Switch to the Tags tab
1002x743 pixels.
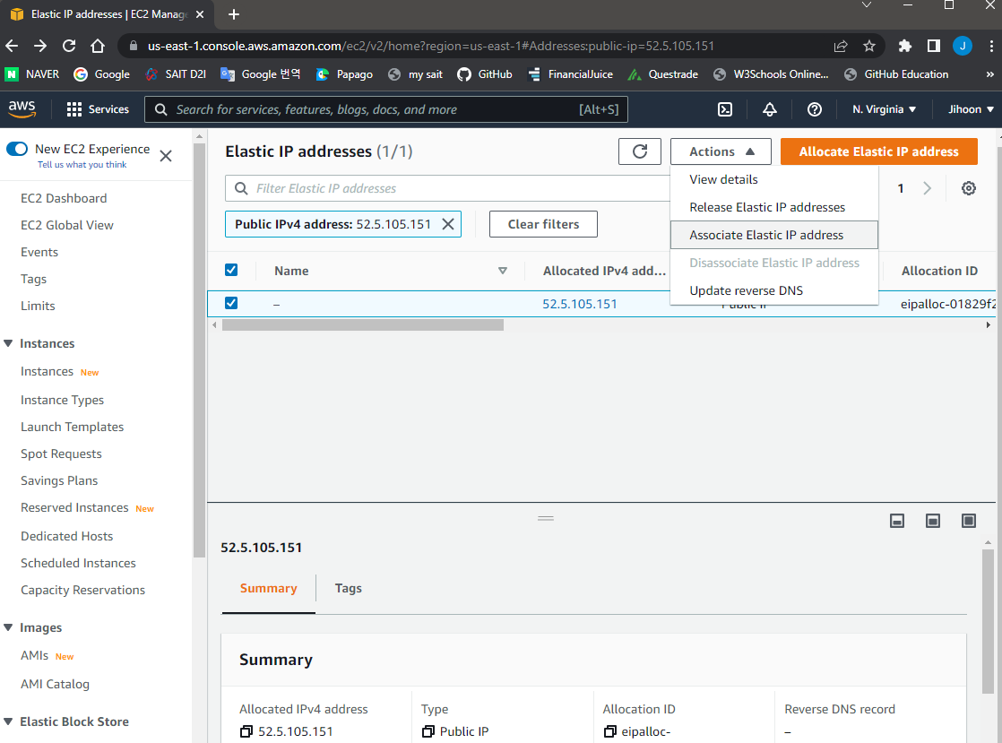coord(349,588)
